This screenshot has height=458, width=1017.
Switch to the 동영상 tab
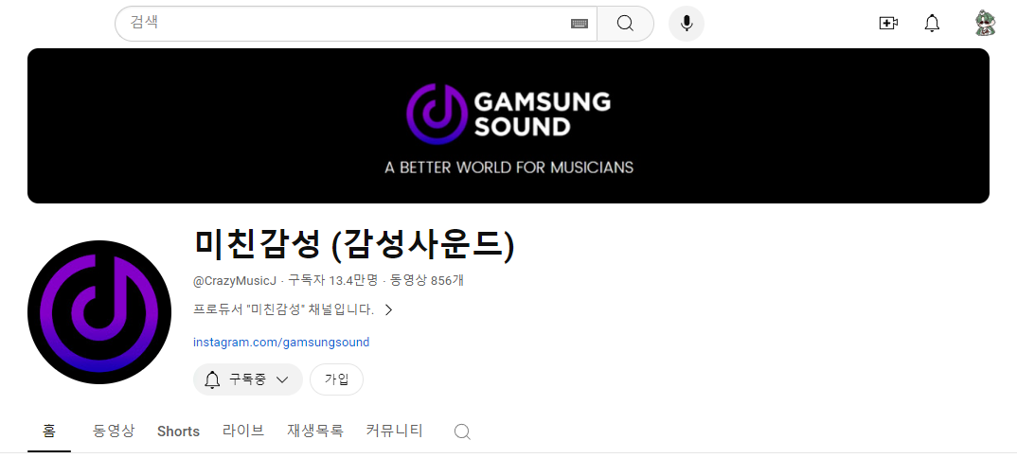[114, 431]
